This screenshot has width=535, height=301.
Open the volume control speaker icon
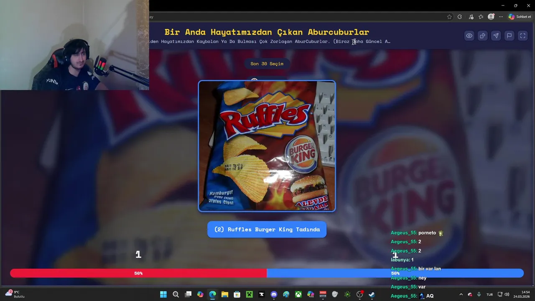507,294
